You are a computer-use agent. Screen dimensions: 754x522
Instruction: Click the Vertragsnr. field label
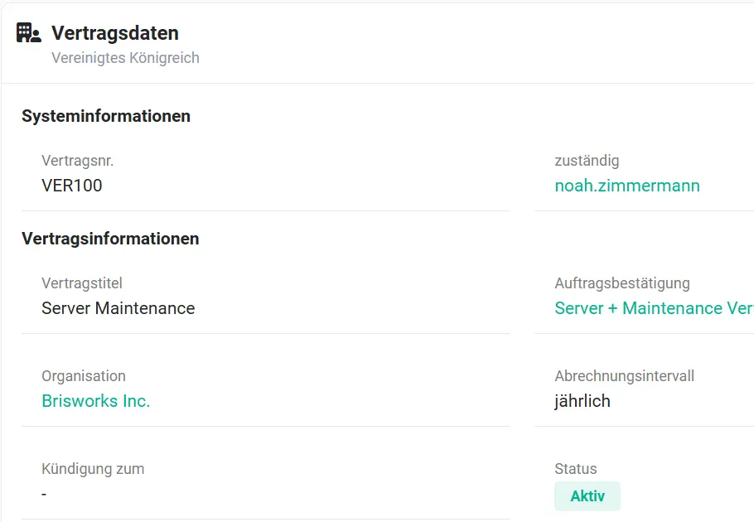point(77,161)
